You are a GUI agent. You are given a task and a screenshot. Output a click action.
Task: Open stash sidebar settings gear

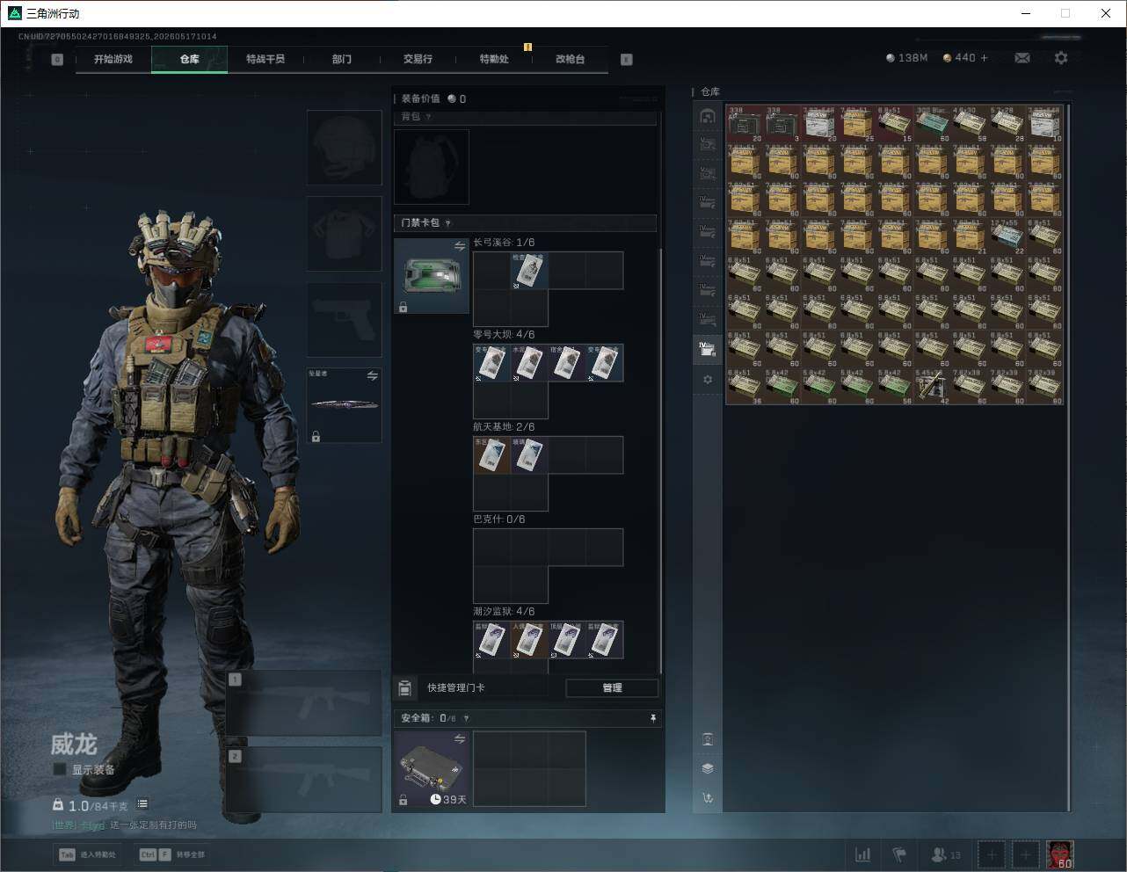[x=708, y=380]
